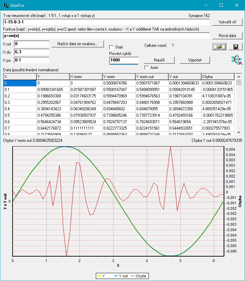Toggle the Auto checkbox
The width and height of the screenshot is (245, 281).
point(147,68)
